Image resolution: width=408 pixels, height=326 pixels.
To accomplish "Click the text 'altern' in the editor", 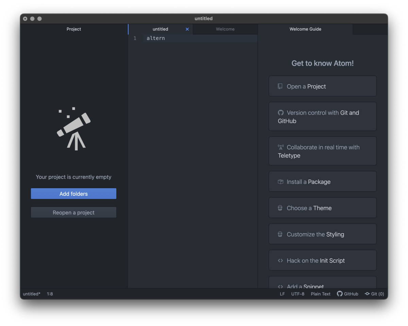I will (156, 38).
